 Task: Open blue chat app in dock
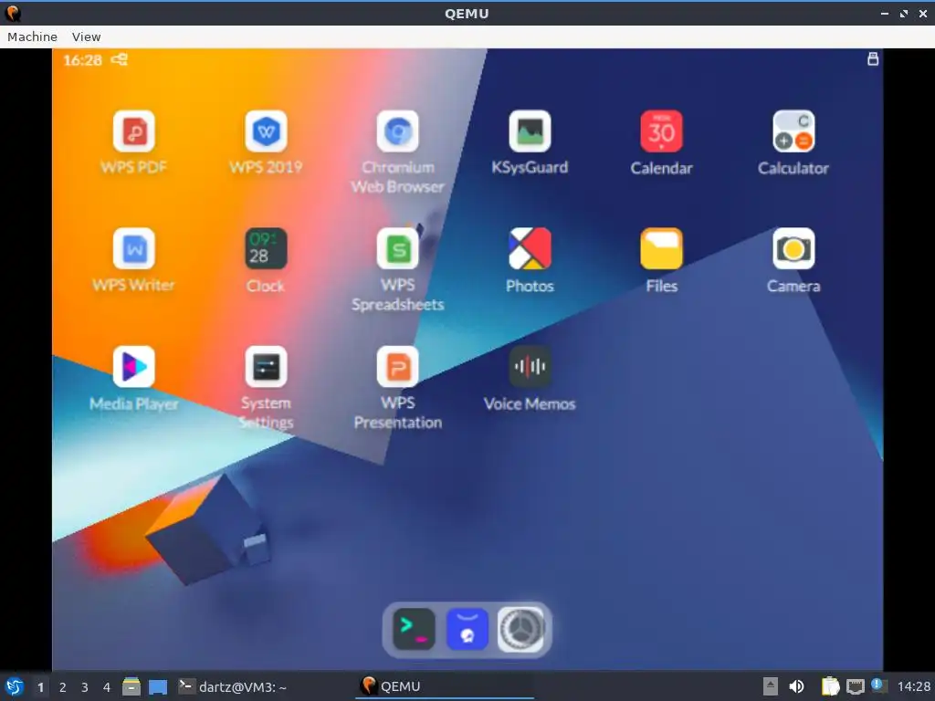click(467, 630)
